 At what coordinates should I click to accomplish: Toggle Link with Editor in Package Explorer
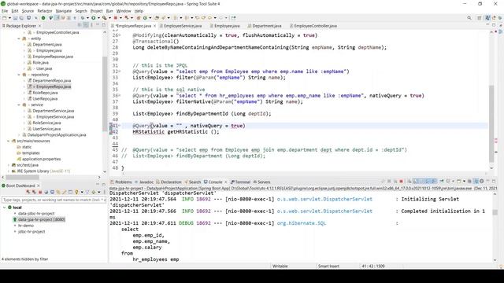(86, 25)
